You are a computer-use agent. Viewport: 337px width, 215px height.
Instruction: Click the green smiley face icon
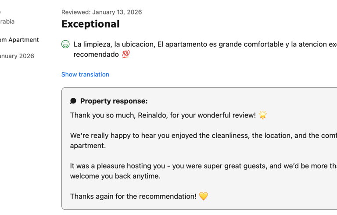click(x=65, y=44)
